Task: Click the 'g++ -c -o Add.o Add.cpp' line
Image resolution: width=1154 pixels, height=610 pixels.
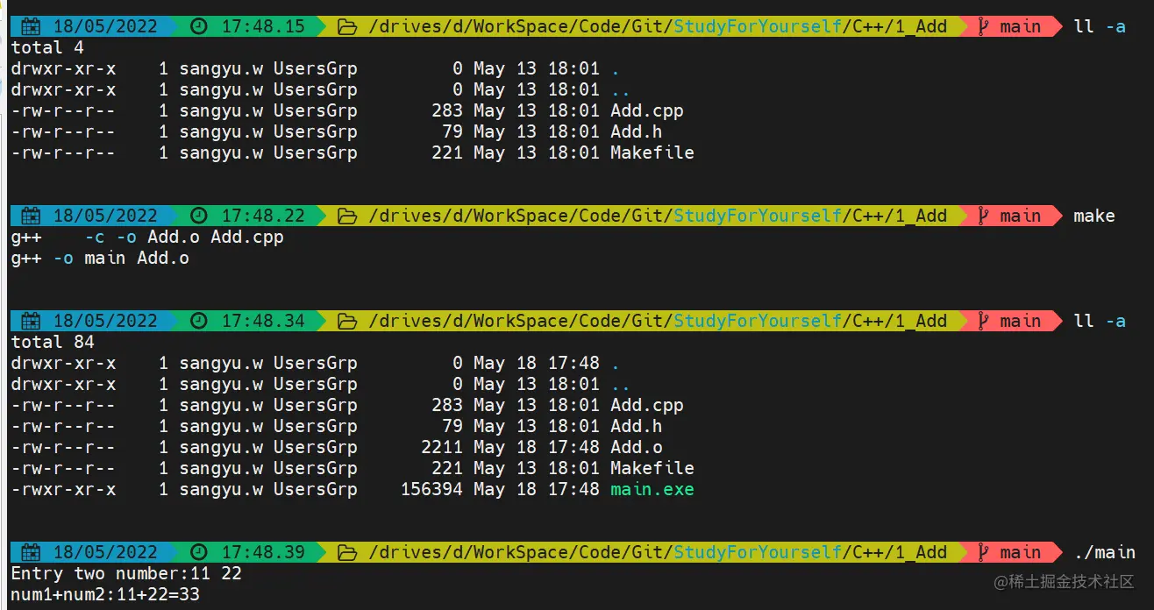Action: pos(147,237)
